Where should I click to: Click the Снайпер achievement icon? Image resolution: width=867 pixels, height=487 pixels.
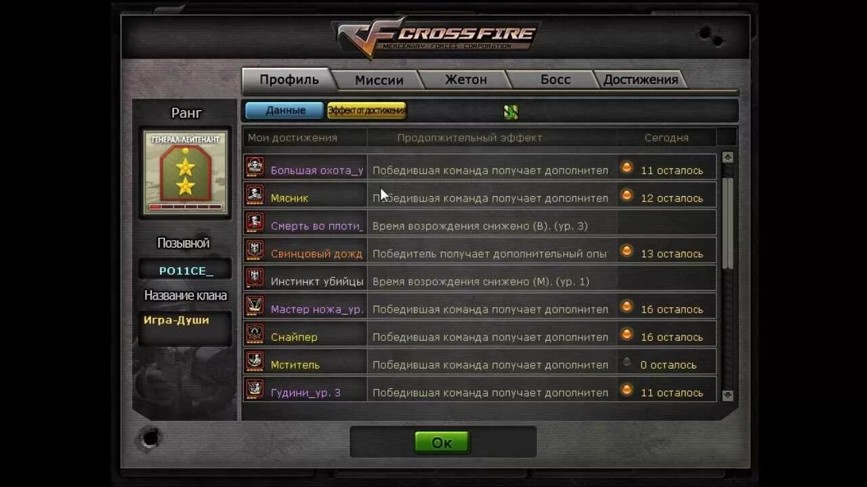coord(255,333)
